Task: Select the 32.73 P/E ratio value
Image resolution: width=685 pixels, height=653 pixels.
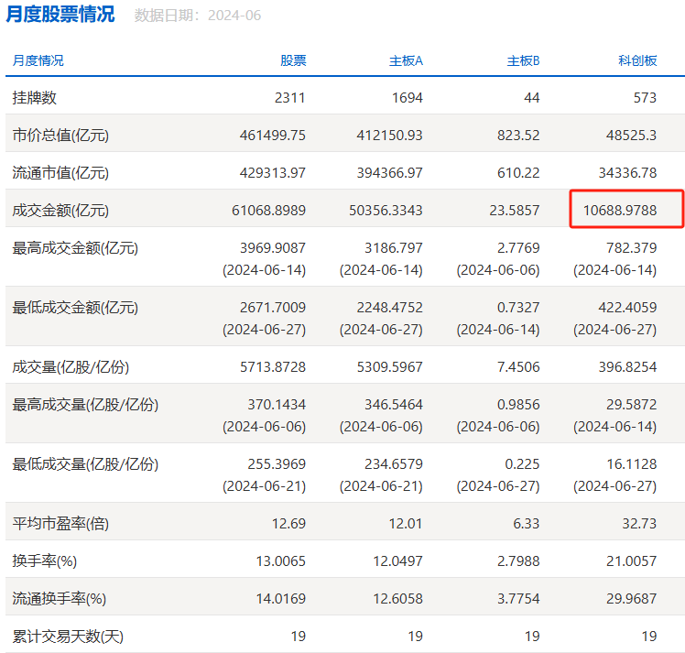Action: coord(639,524)
